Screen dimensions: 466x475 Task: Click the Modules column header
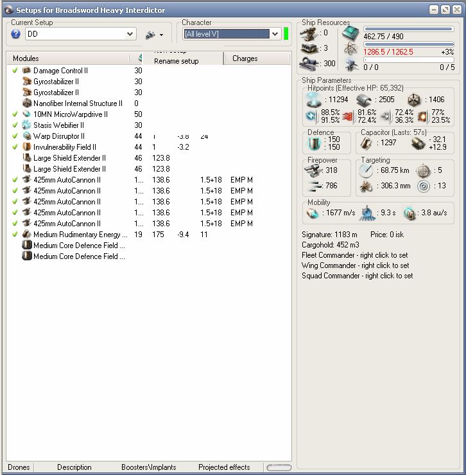(68, 58)
